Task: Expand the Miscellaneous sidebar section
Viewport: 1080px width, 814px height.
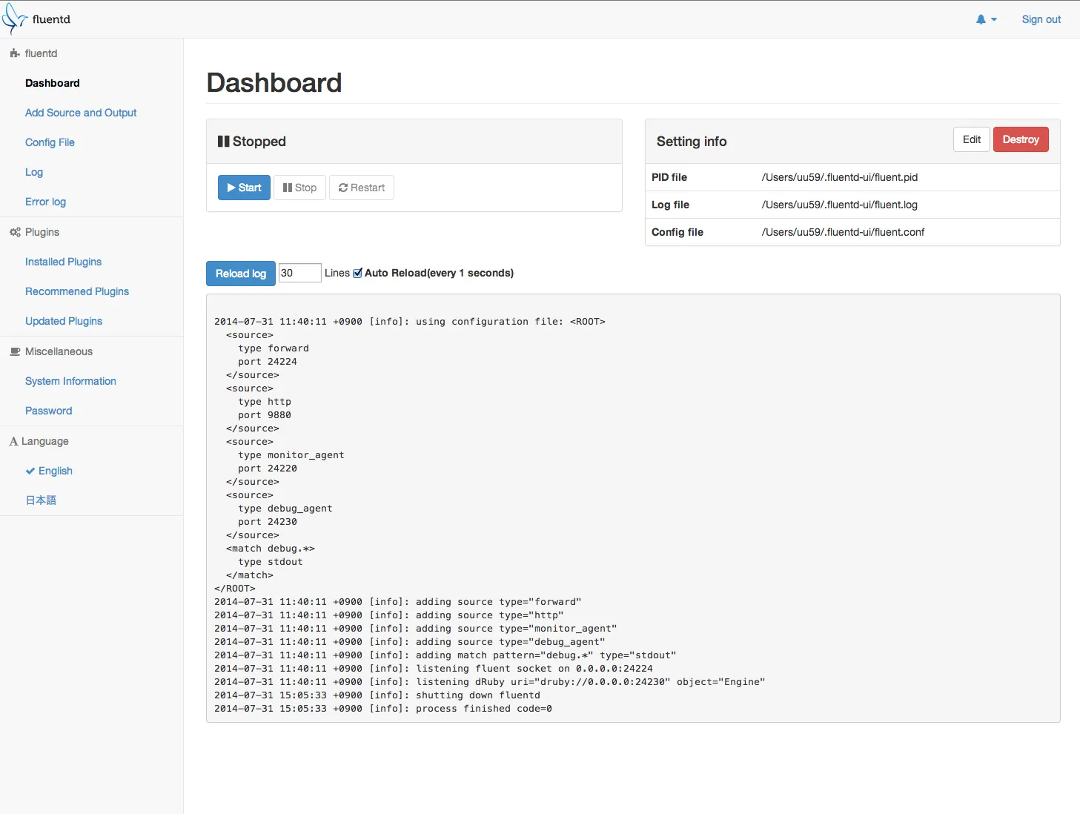Action: click(x=59, y=351)
